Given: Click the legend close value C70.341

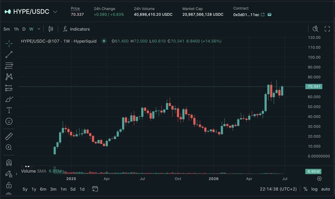Looking at the screenshot, I should click(x=176, y=41).
